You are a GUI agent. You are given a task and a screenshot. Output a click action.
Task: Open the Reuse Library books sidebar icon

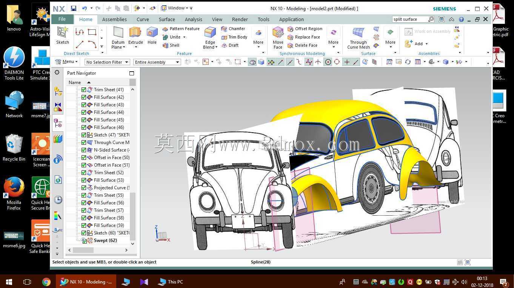(58, 139)
